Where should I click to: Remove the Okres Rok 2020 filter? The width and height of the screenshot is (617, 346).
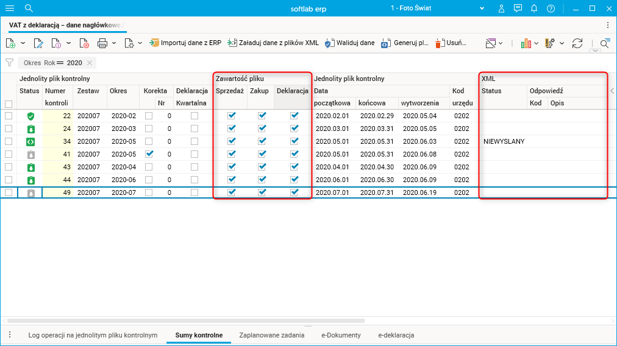(x=90, y=63)
